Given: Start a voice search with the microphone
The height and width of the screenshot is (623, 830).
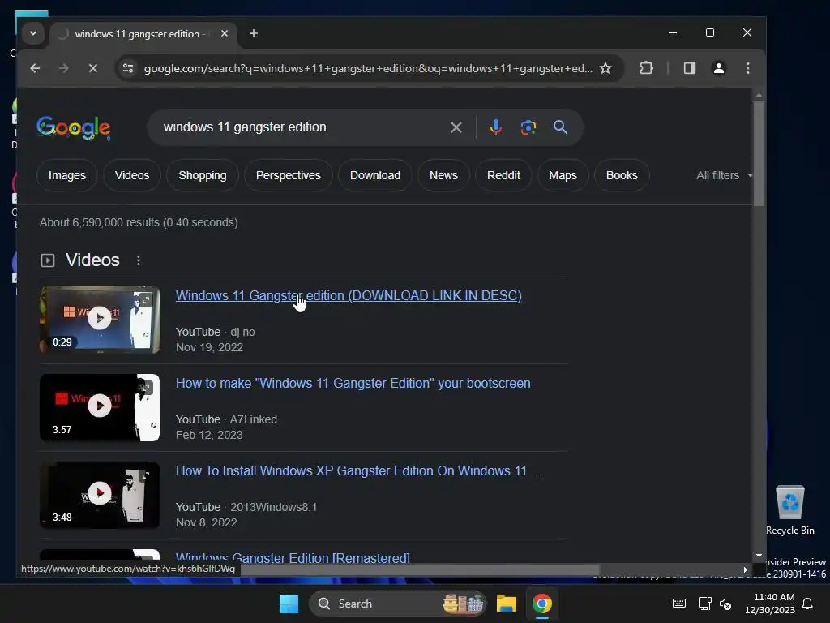Looking at the screenshot, I should pos(495,127).
